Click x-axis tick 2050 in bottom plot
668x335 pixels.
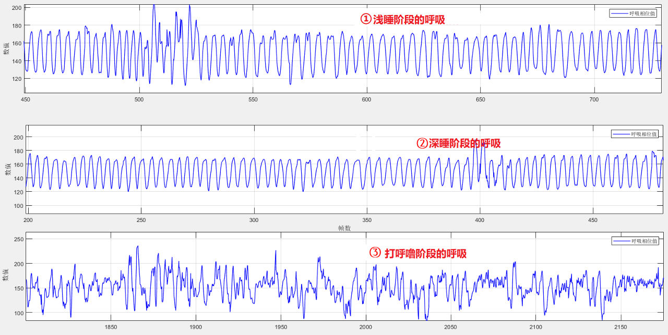coord(451,327)
